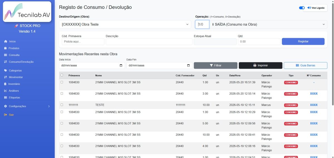Click the Movimentar arrows icon

[5, 77]
